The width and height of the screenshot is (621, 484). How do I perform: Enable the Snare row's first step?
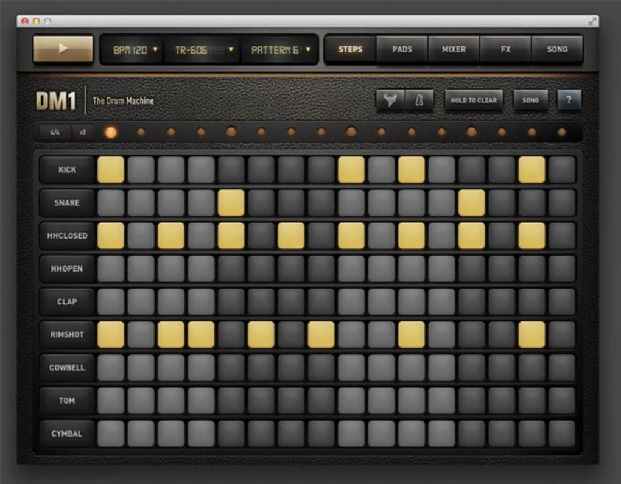coord(111,203)
